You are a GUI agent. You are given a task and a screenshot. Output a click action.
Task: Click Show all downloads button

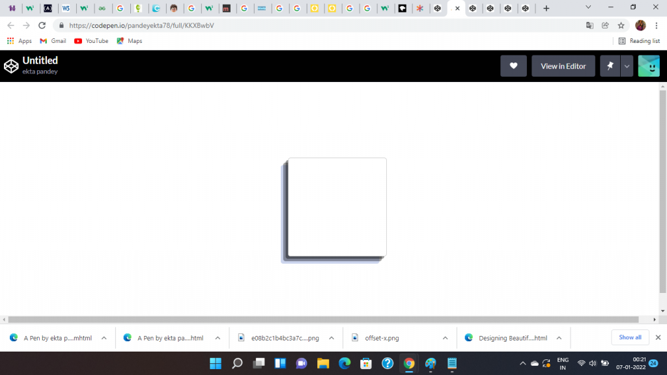coord(630,337)
